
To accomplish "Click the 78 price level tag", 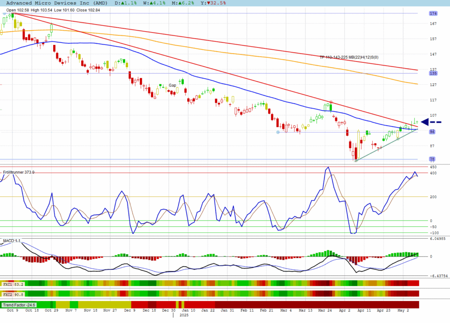I will click(432, 159).
